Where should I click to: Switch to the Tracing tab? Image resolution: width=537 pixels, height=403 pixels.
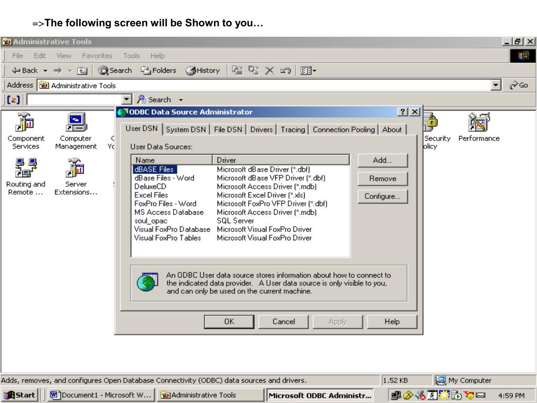[293, 130]
